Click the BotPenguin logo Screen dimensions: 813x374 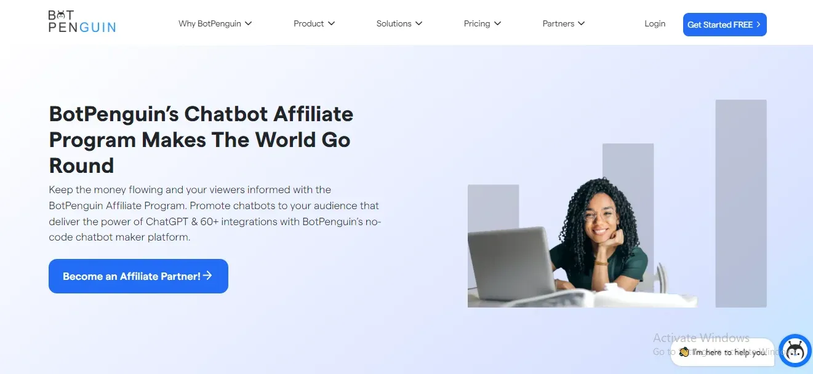click(82, 22)
